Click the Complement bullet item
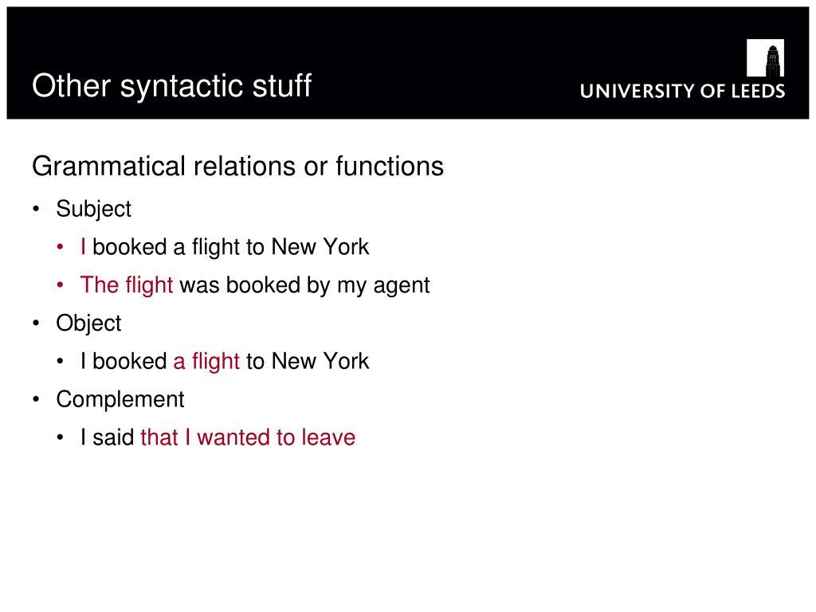The image size is (816, 612). click(x=120, y=400)
